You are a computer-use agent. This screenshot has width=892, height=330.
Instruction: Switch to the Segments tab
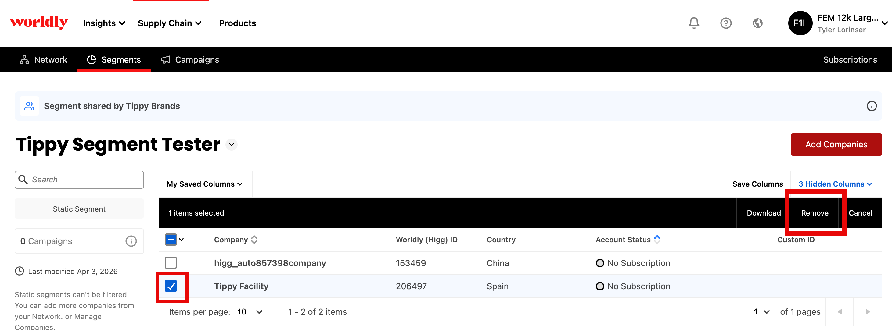[x=113, y=60]
